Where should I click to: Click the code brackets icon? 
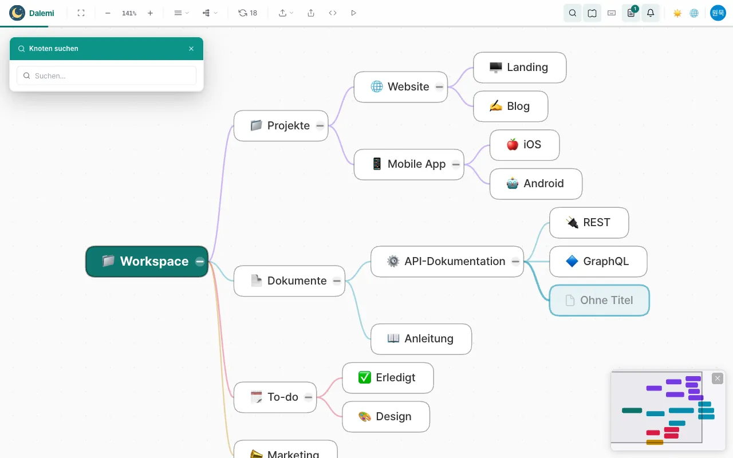(333, 13)
